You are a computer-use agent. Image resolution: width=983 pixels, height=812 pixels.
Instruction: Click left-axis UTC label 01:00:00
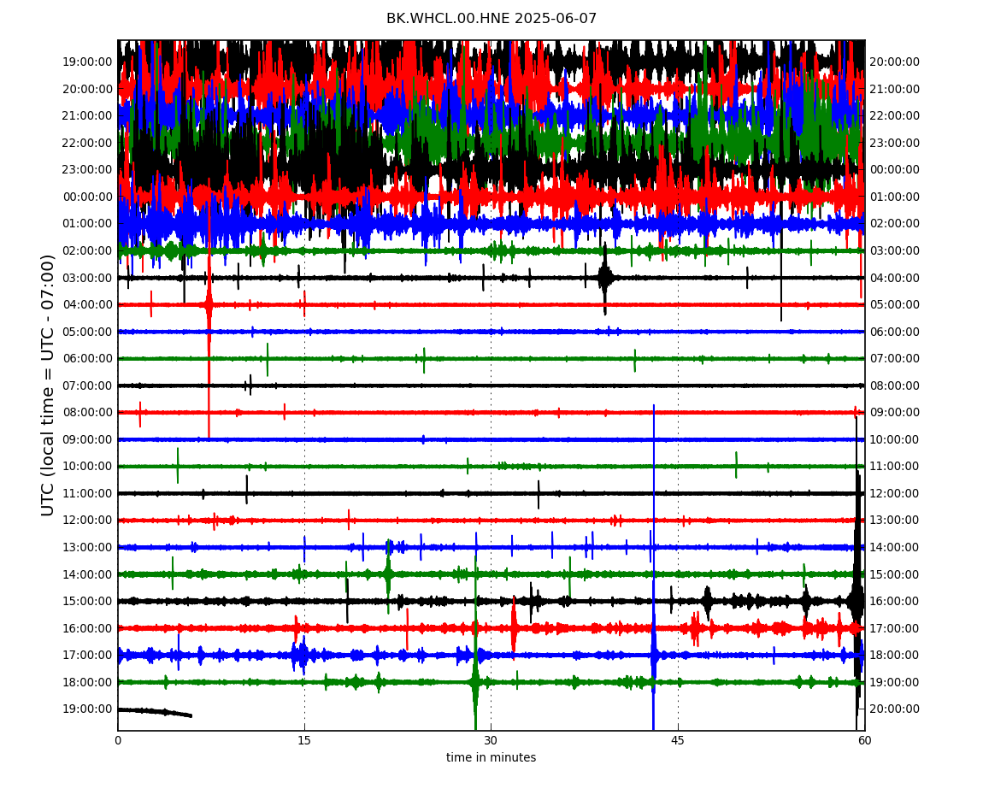tap(87, 224)
